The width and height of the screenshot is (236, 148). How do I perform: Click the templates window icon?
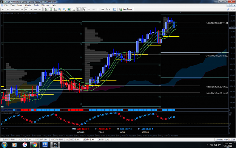coord(115,9)
